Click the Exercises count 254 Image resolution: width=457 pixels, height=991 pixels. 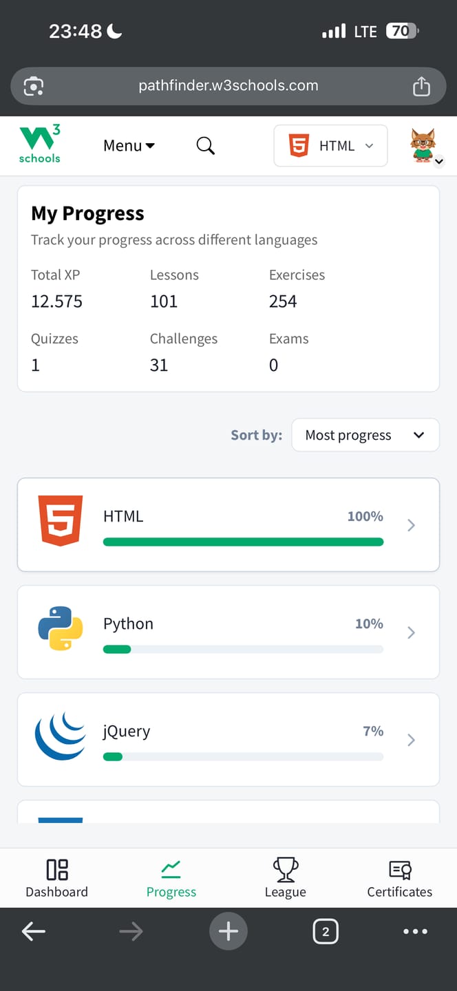(283, 301)
